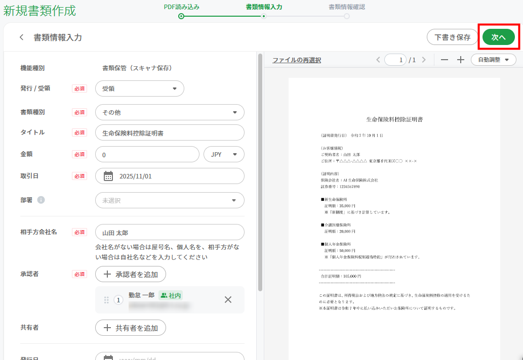Click the ファイルの再選択 link

[x=297, y=60]
